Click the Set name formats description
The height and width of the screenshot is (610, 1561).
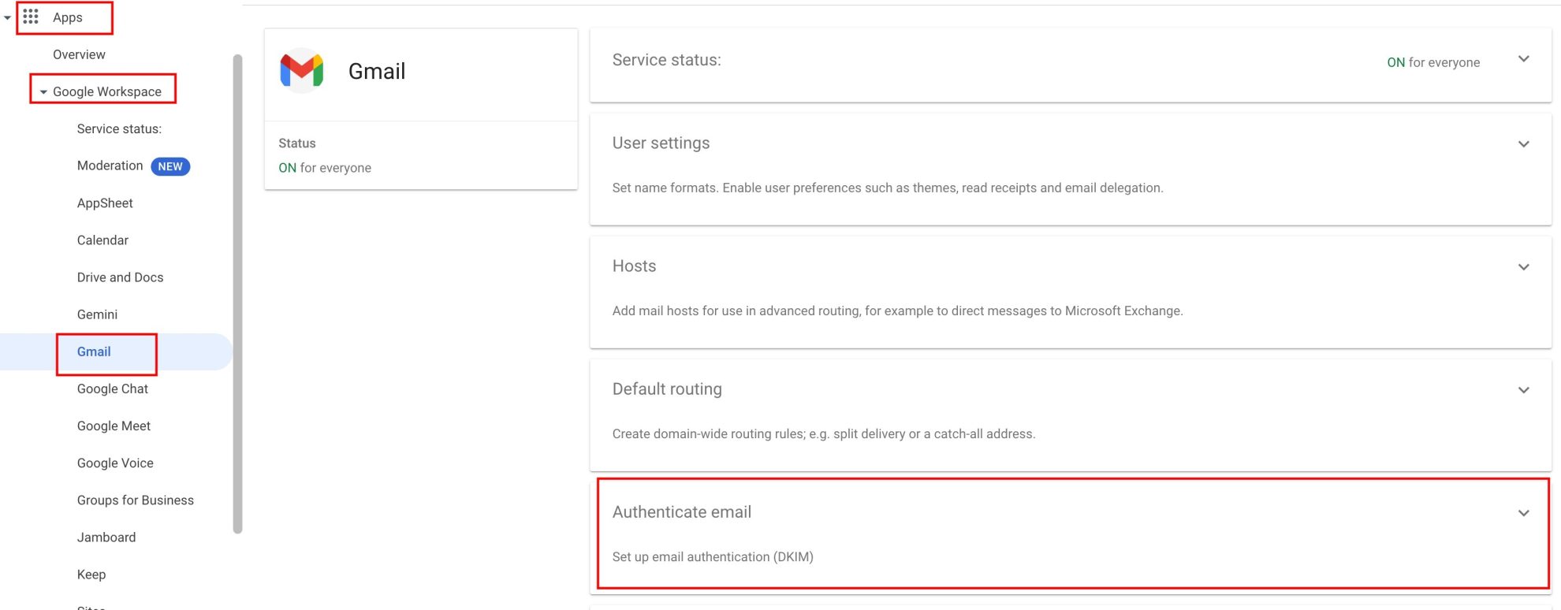888,188
